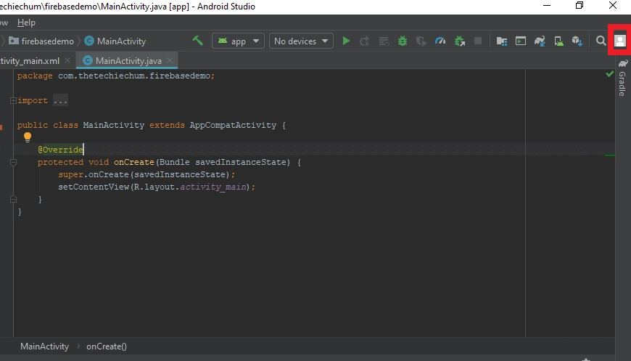Open the search everywhere magnifier icon
Screen dimensions: 631x361
pyautogui.click(x=601, y=41)
